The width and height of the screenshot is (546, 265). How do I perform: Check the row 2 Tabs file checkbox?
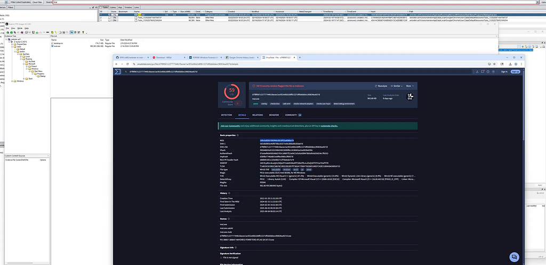[x=109, y=18]
